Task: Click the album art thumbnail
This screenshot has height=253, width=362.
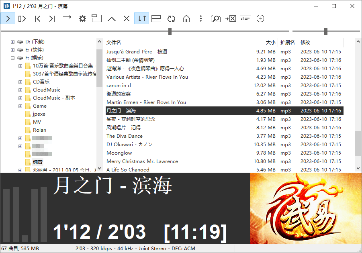Action: coord(306,208)
